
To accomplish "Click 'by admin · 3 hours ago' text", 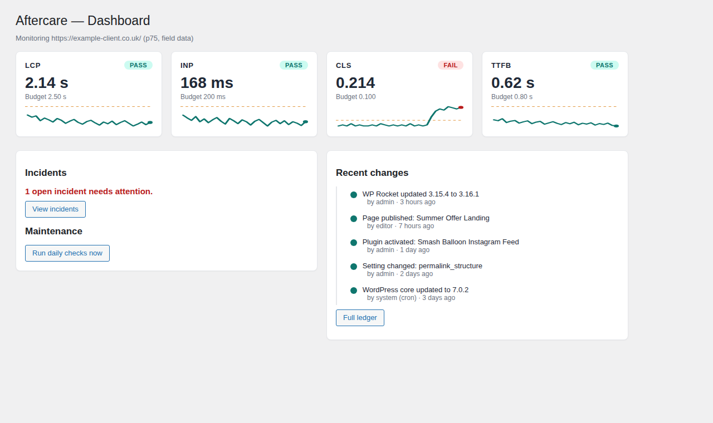I will 401,202.
